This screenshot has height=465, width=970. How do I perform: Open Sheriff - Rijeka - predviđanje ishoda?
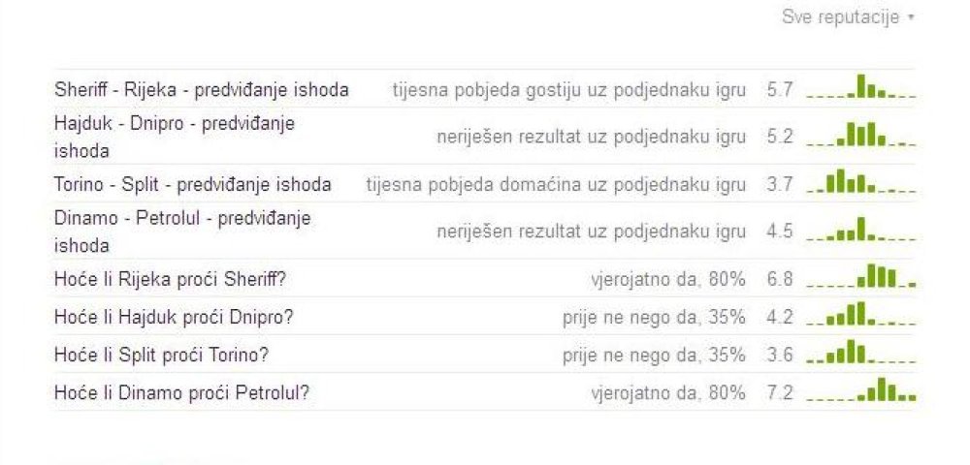202,90
